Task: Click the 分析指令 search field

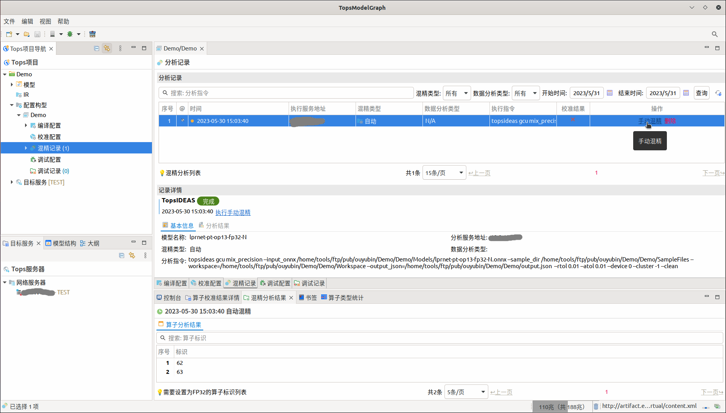Action: (x=286, y=93)
